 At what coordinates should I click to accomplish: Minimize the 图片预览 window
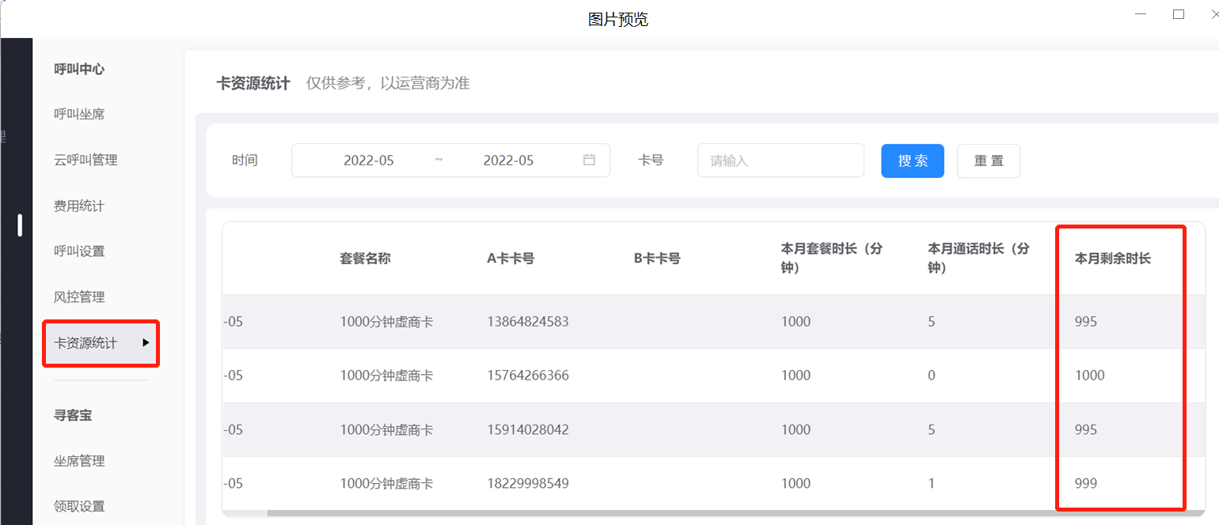[x=1141, y=14]
